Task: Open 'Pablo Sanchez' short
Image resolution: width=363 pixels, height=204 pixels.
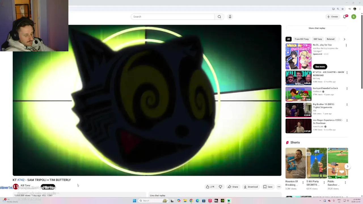Action: (x=337, y=163)
